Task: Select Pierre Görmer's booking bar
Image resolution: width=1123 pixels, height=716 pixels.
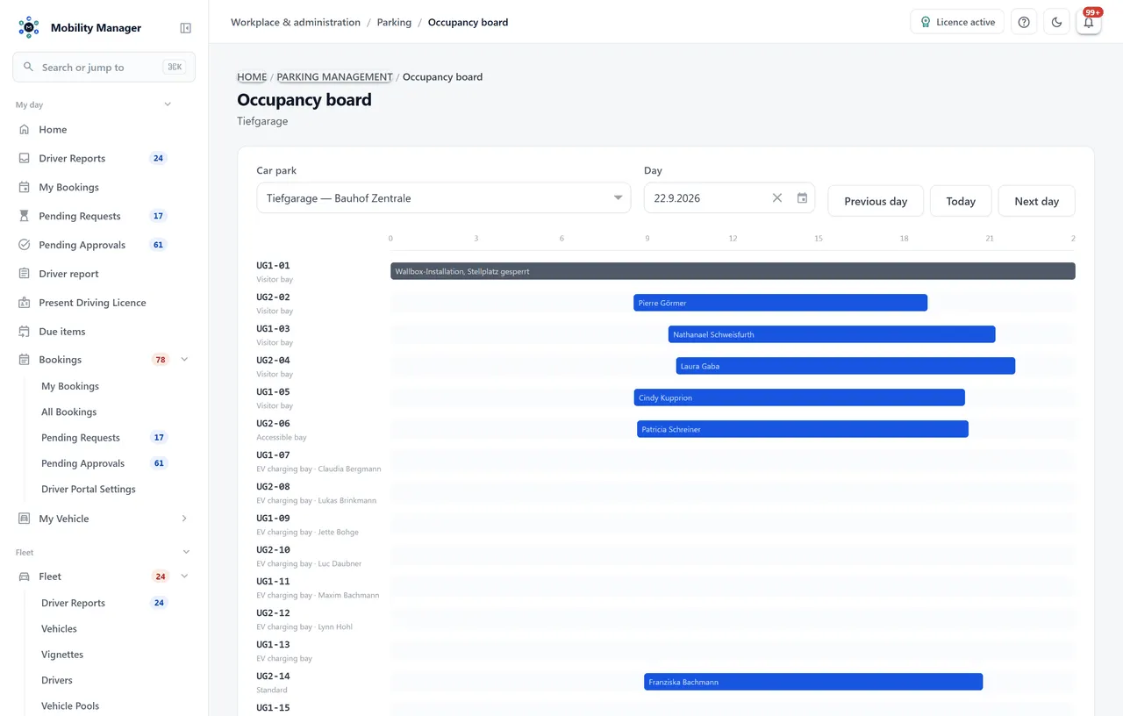Action: [x=781, y=303]
